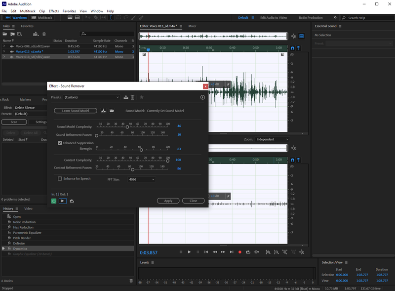Viewport: 395px width, 291px height.
Task: Click the Open File folder icon in Files panel
Action: [5, 34]
